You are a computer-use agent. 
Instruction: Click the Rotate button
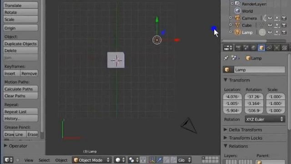click(20, 12)
